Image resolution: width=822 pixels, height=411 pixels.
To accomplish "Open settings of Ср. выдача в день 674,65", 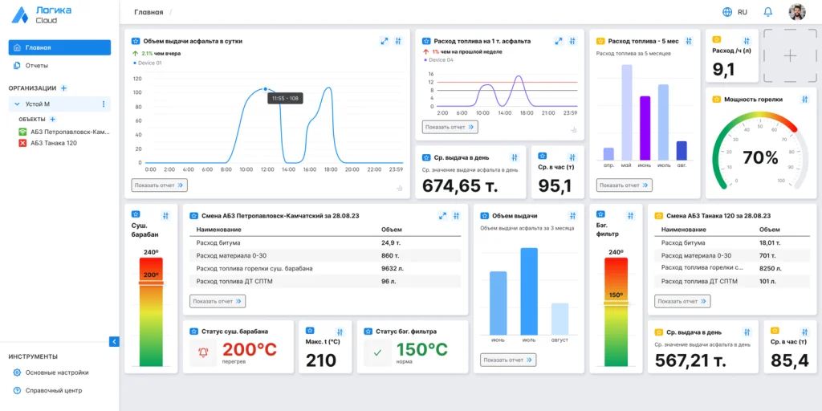I will (515, 157).
